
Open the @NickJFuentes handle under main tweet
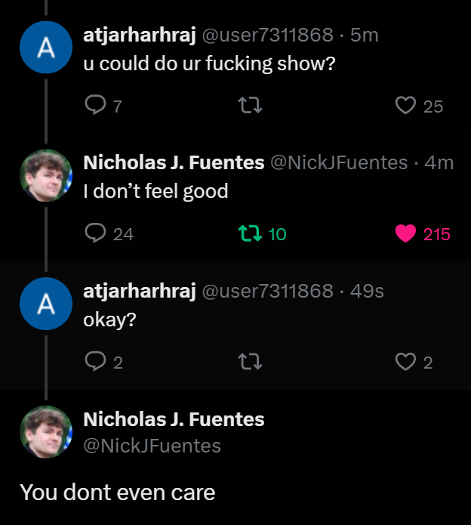[x=152, y=446]
